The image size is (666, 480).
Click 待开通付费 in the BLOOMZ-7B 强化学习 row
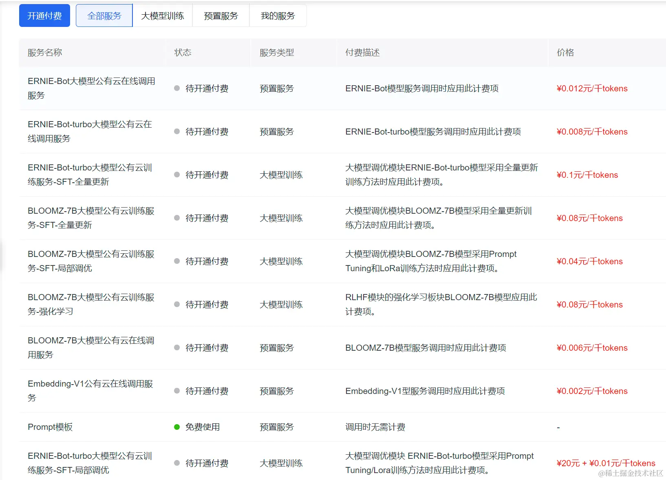click(207, 305)
